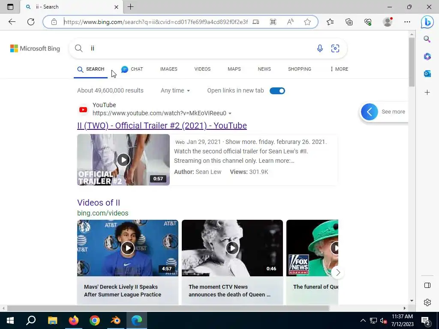
Task: Focus the browser address bar URL
Action: (156, 22)
